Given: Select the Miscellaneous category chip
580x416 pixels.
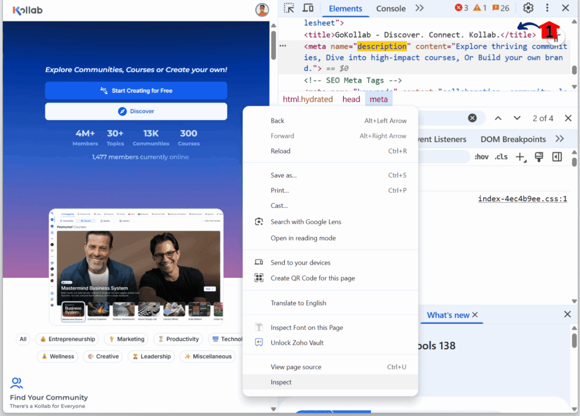Looking at the screenshot, I should (x=208, y=356).
